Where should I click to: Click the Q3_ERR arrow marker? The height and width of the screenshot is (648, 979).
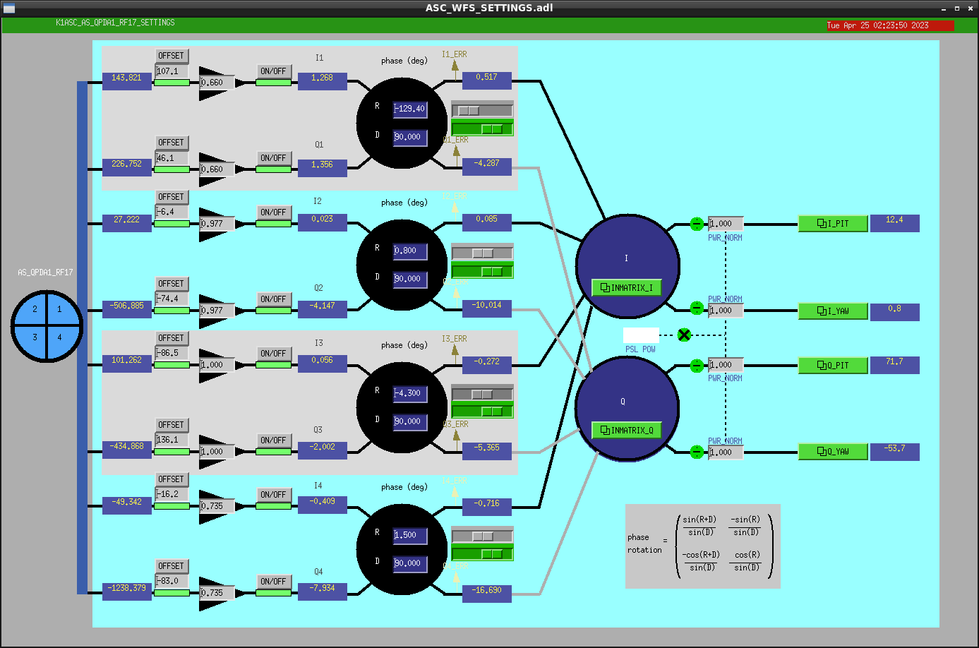(457, 435)
